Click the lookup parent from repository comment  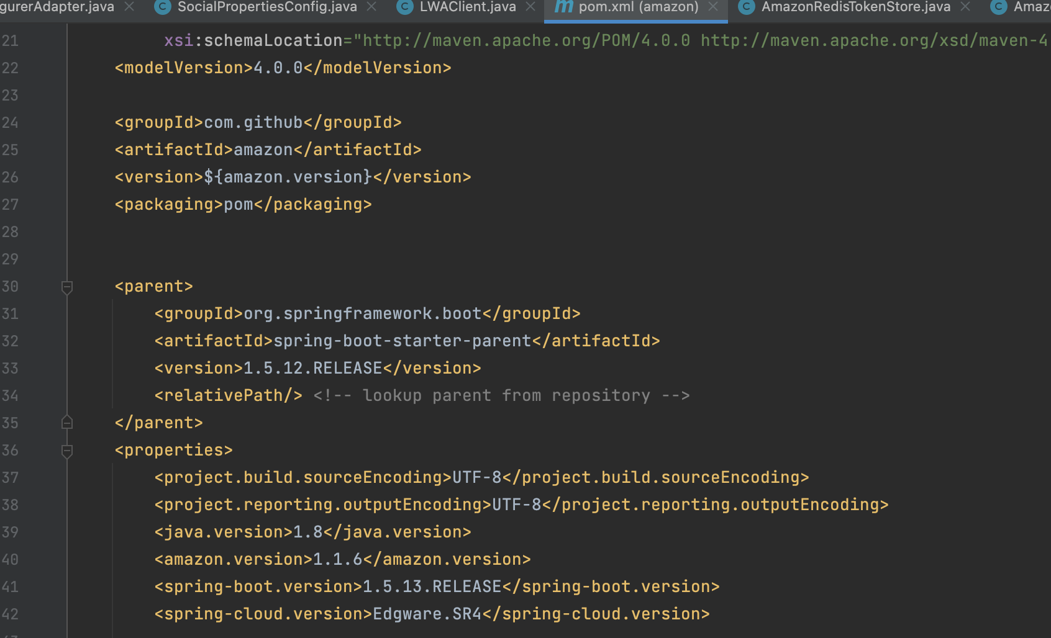click(x=502, y=395)
